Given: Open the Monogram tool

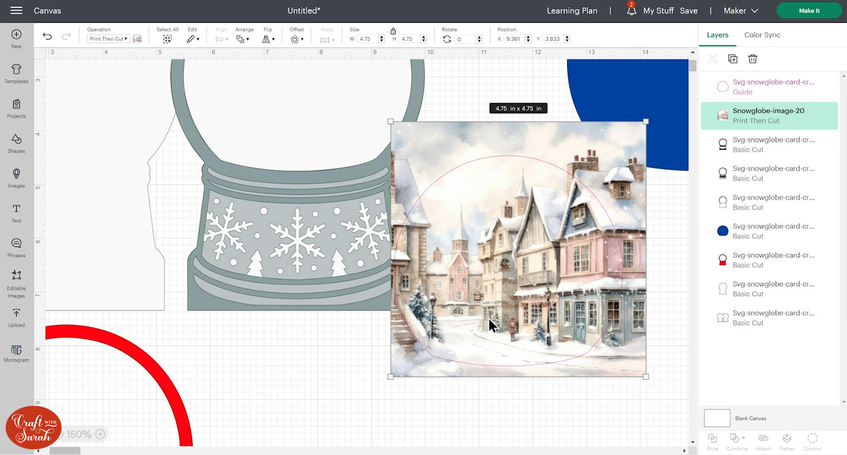Looking at the screenshot, I should tap(16, 353).
